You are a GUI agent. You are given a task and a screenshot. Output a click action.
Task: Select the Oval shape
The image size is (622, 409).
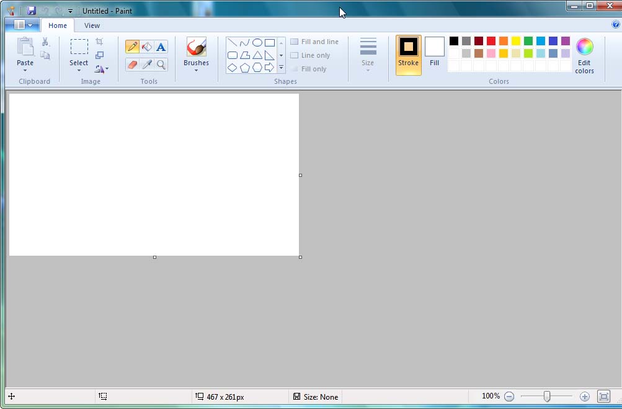pyautogui.click(x=256, y=42)
